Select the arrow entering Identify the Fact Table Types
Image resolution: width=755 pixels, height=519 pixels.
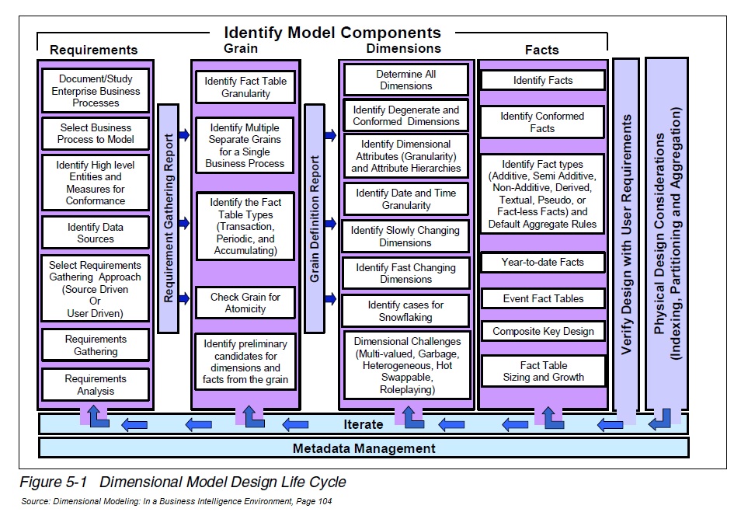tap(184, 223)
